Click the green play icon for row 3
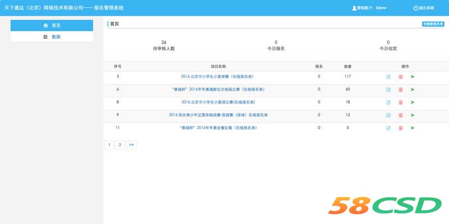The image size is (449, 224). [413, 77]
